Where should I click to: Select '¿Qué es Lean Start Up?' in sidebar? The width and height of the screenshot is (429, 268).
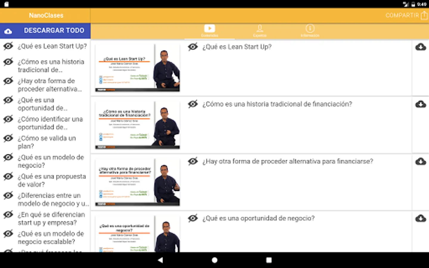pos(52,46)
